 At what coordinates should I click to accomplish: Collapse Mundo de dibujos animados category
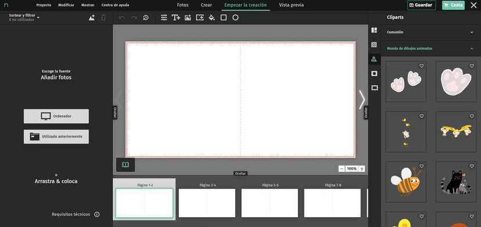click(430, 48)
